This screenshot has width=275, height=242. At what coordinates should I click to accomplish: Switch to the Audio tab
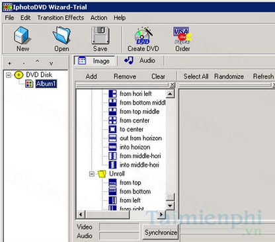click(141, 61)
